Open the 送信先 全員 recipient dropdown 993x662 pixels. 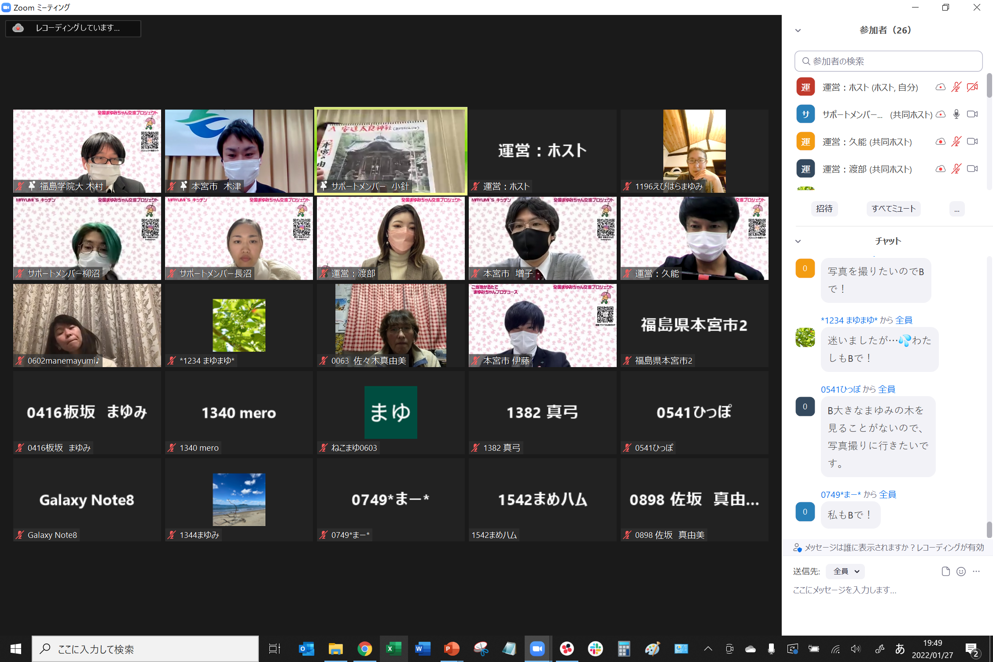(846, 571)
